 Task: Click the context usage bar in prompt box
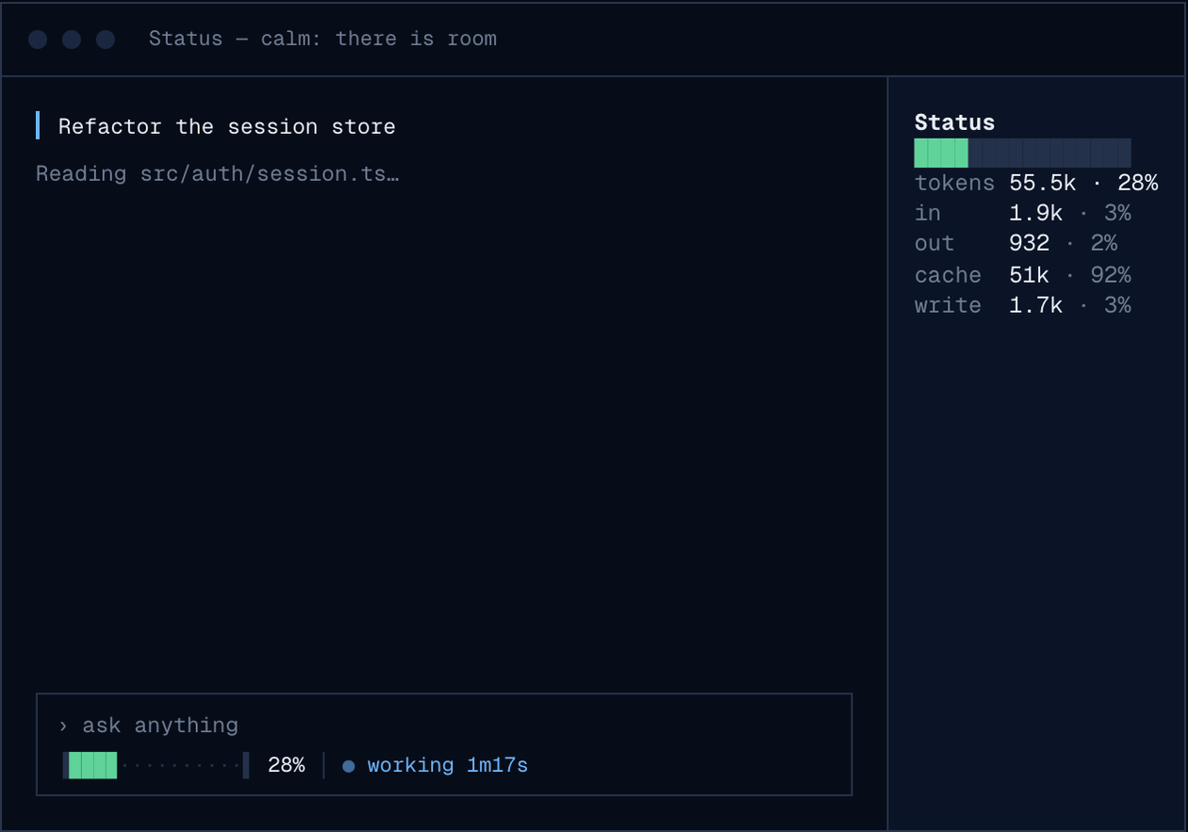156,765
